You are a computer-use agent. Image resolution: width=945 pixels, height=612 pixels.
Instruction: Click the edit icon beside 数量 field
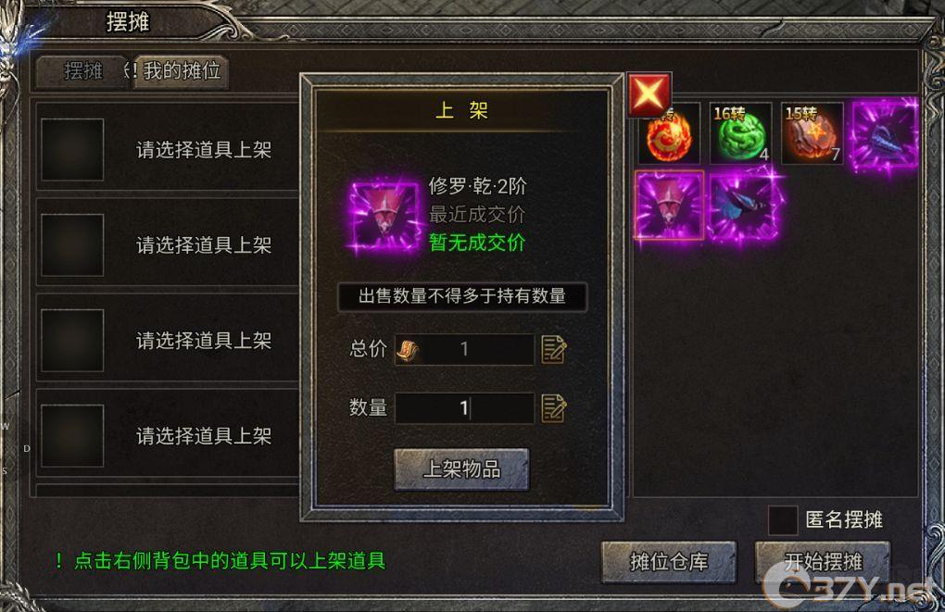(x=554, y=407)
